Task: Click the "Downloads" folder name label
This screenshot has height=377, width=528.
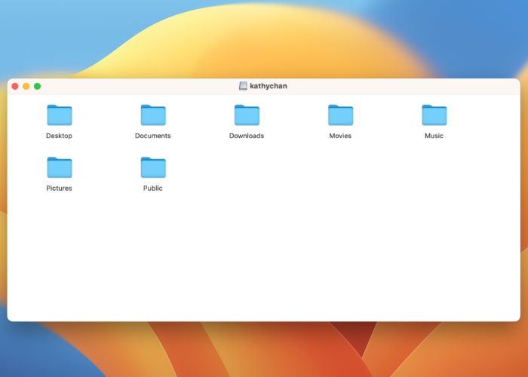Action: (247, 136)
